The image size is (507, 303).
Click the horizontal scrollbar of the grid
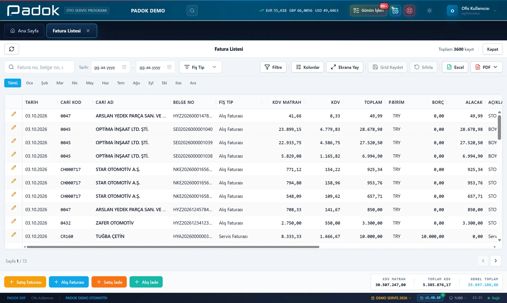(x=173, y=247)
